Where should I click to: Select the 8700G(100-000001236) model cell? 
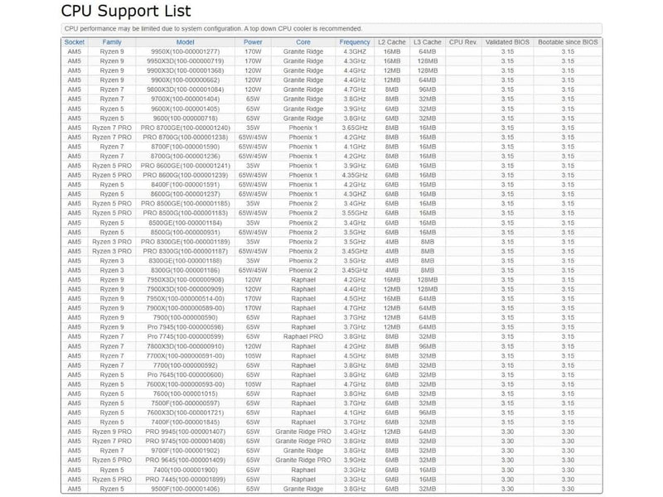pyautogui.click(x=185, y=156)
